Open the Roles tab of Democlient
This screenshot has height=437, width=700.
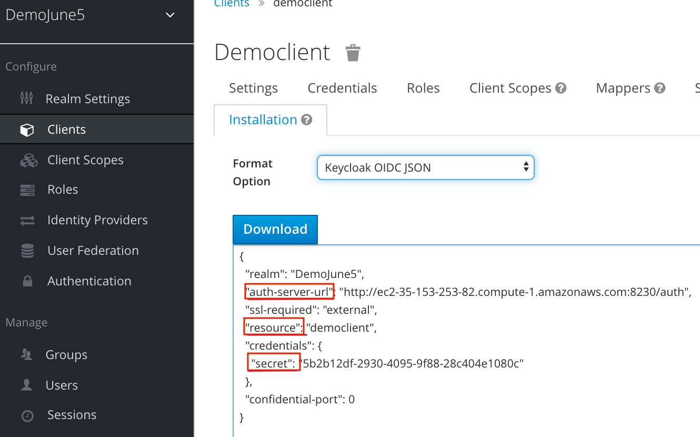click(423, 88)
